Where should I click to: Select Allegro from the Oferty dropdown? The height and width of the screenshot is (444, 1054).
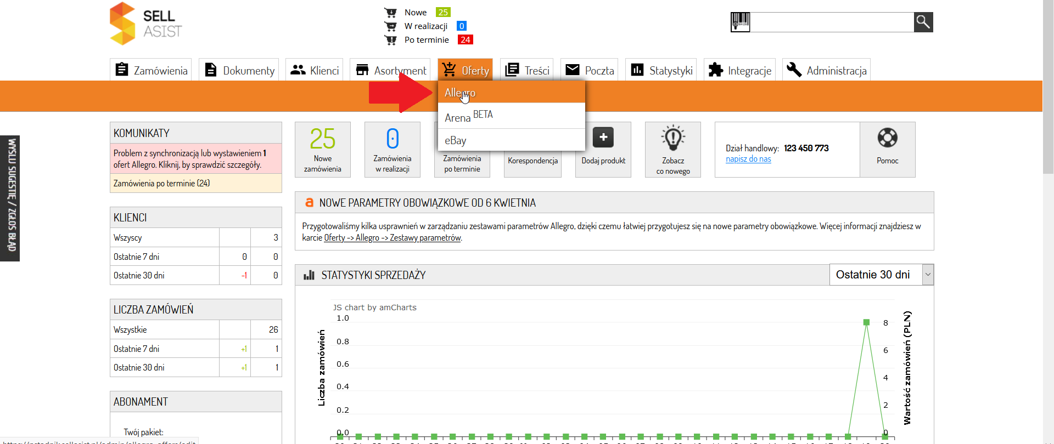coord(512,93)
